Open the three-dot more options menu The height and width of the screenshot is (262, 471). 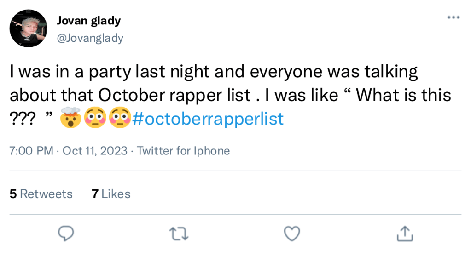[454, 17]
